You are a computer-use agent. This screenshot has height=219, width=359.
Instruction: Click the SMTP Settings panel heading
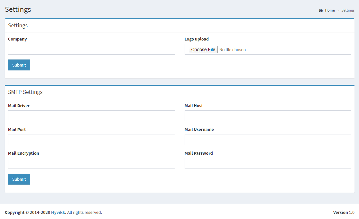pyautogui.click(x=25, y=92)
